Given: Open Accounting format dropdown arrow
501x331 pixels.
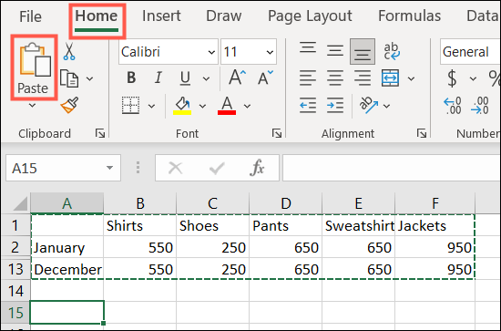Looking at the screenshot, I should pyautogui.click(x=473, y=78).
